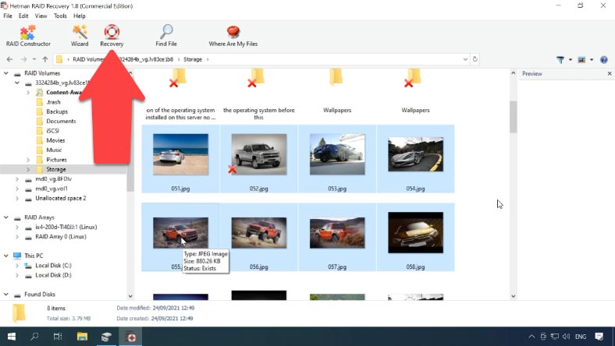Select the Found Disks section

[x=40, y=295]
